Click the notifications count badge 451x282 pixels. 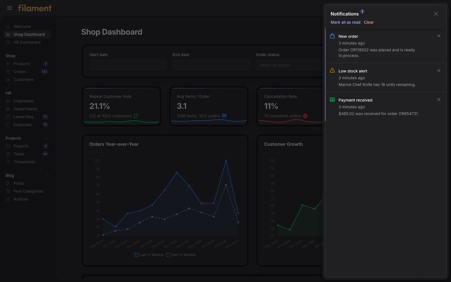[x=362, y=12]
